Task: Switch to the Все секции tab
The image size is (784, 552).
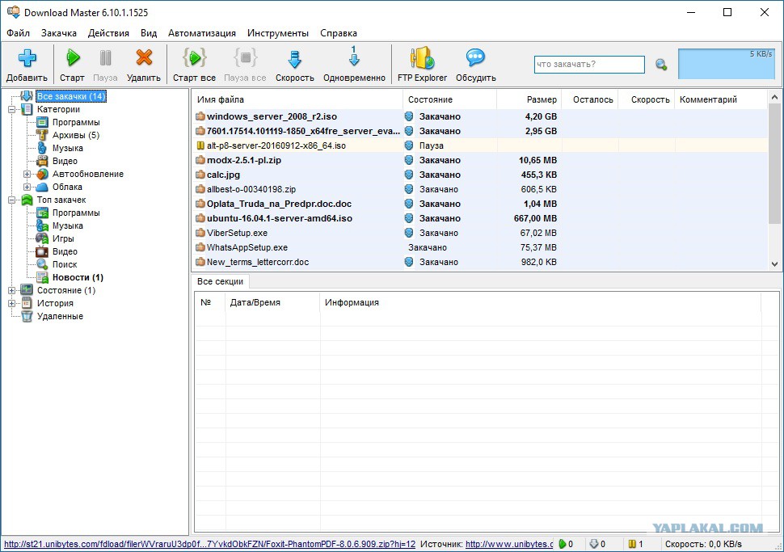Action: pyautogui.click(x=220, y=281)
